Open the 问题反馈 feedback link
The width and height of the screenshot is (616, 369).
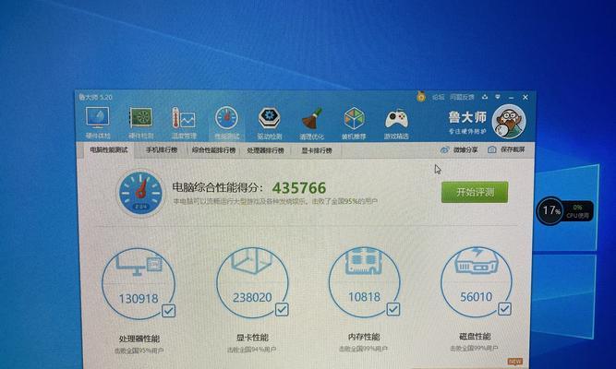point(462,97)
